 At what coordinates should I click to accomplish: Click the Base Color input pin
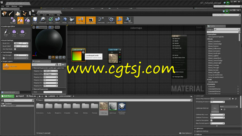173,39
